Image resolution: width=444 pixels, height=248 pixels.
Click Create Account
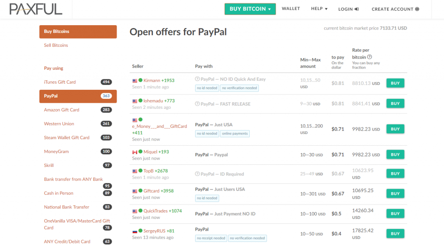pos(395,9)
